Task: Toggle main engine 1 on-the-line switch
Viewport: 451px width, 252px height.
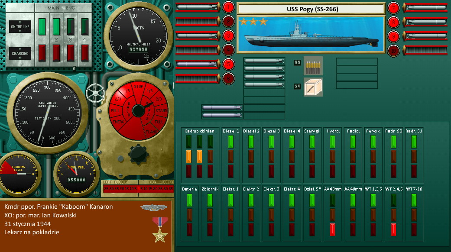Action: pos(42,26)
